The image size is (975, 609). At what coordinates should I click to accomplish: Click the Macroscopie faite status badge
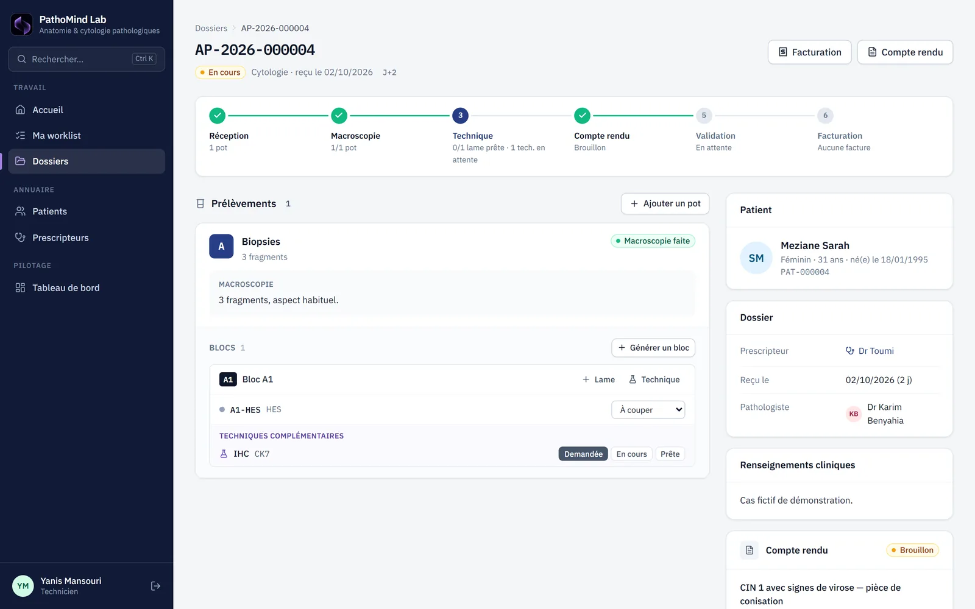(653, 241)
